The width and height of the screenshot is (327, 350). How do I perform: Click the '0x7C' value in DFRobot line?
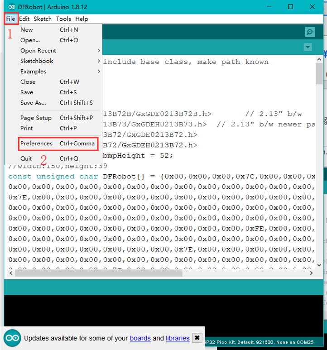point(245,177)
